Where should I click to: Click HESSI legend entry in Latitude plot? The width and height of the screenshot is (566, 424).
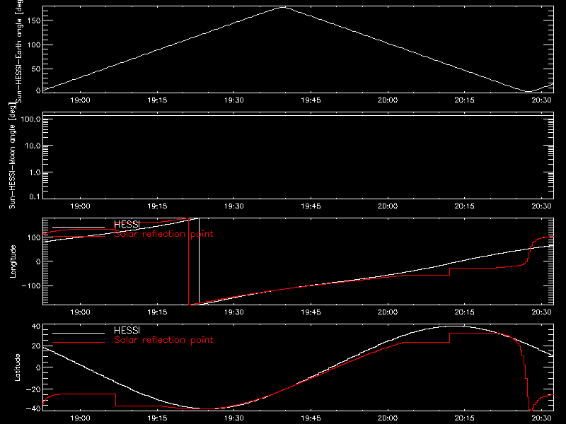(127, 330)
